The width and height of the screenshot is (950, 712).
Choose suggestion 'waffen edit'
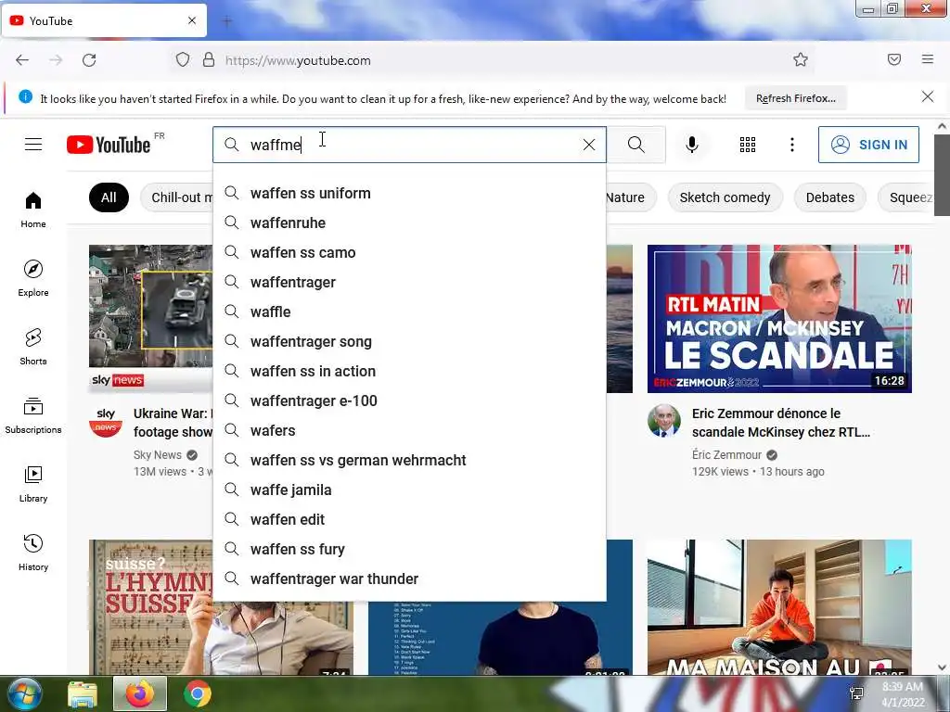coord(409,519)
